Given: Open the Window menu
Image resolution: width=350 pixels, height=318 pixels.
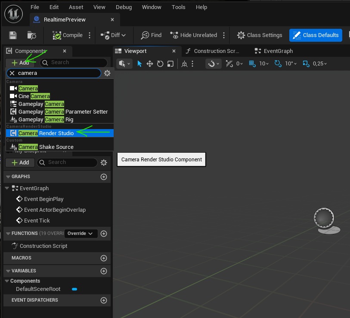Looking at the screenshot, I should click(x=152, y=7).
